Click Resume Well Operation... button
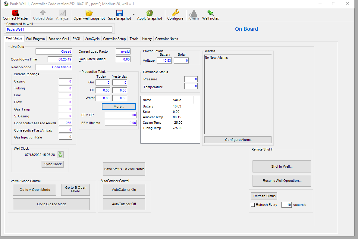Viewport: 358px width, 239px height. click(x=281, y=181)
